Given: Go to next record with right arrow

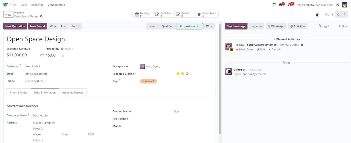Looking at the screenshot, I should click(x=344, y=14).
